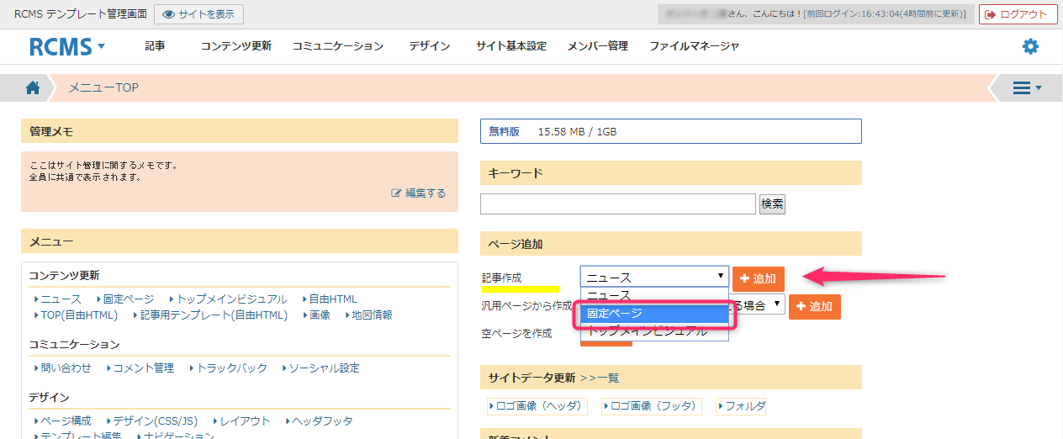Select 固定ページ in the dropdown list
The width and height of the screenshot is (1063, 439).
[654, 314]
